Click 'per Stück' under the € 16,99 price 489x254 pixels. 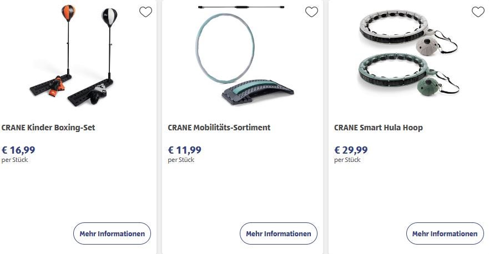tap(14, 160)
